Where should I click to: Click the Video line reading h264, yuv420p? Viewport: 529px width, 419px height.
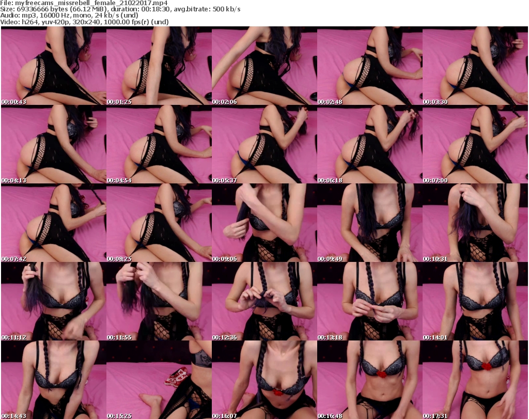pyautogui.click(x=84, y=22)
